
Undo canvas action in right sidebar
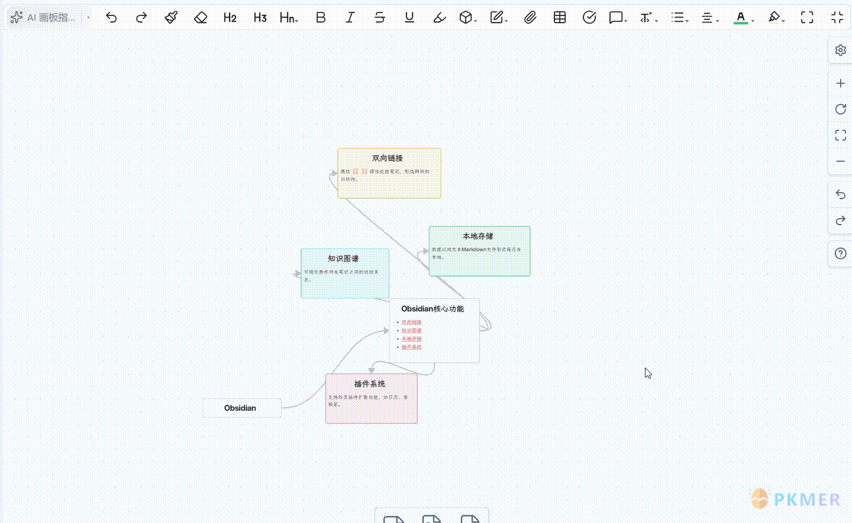pos(840,194)
